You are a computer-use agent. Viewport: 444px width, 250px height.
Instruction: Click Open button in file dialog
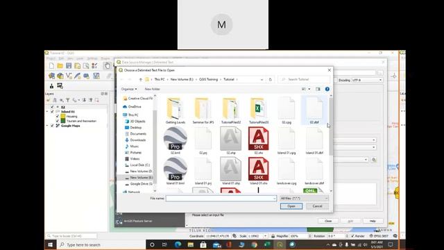[291, 206]
